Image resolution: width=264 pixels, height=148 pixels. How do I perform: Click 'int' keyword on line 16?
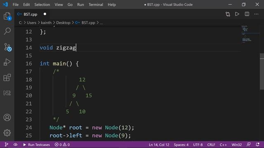tap(45, 64)
